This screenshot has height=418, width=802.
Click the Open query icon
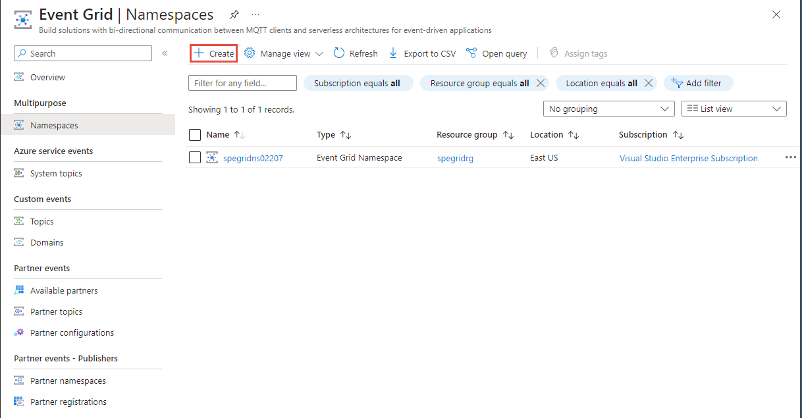(x=471, y=53)
